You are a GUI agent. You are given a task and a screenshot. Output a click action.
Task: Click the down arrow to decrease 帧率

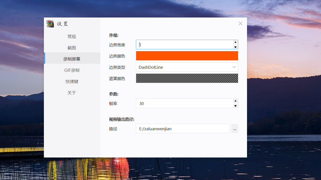[x=235, y=106]
